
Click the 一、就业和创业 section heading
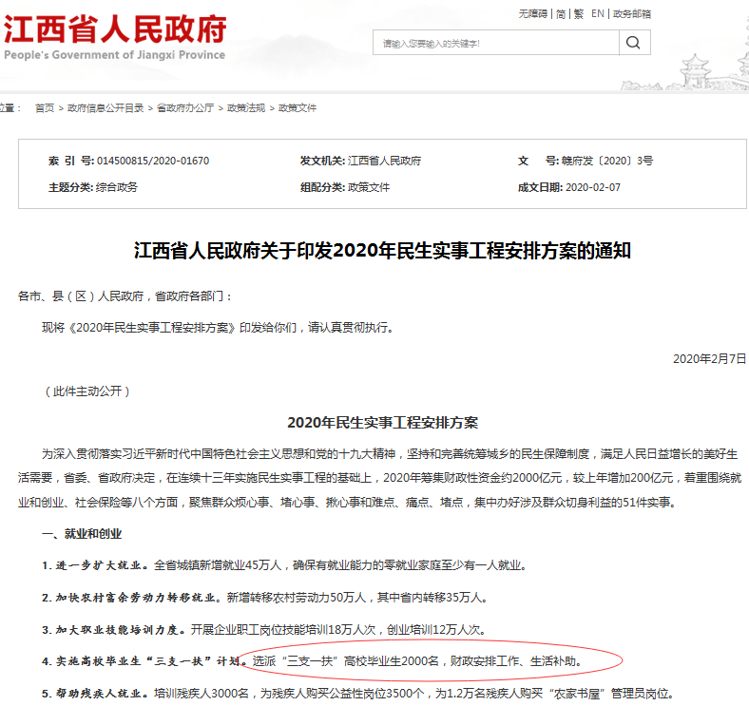click(82, 534)
